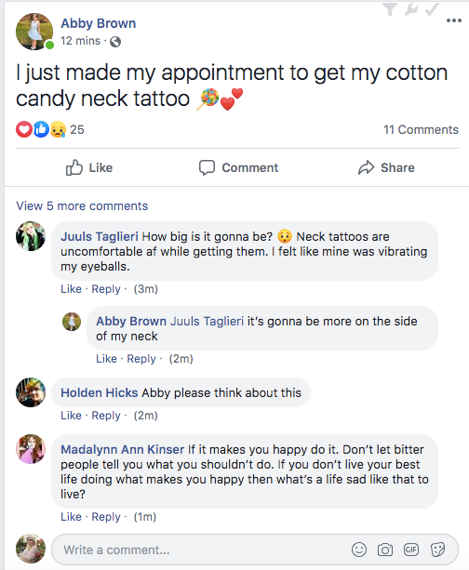469x570 pixels.
Task: Reply to Holden Hicks's comment
Action: (x=105, y=415)
